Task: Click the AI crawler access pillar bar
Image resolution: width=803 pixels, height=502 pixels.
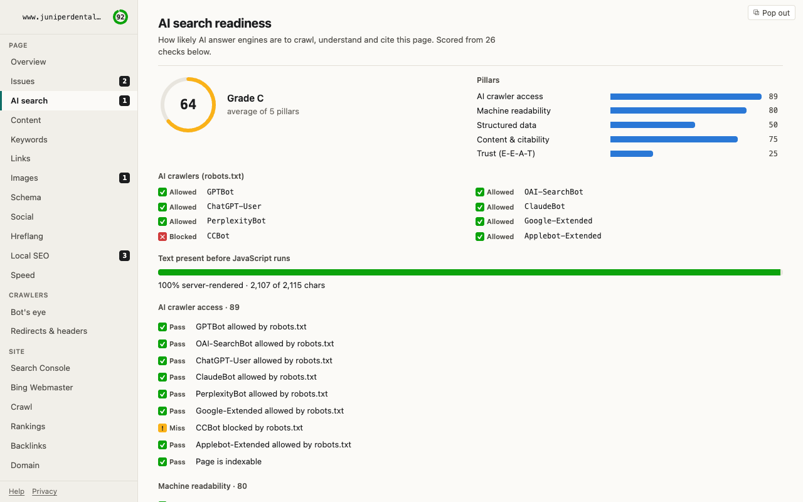Action: point(686,97)
